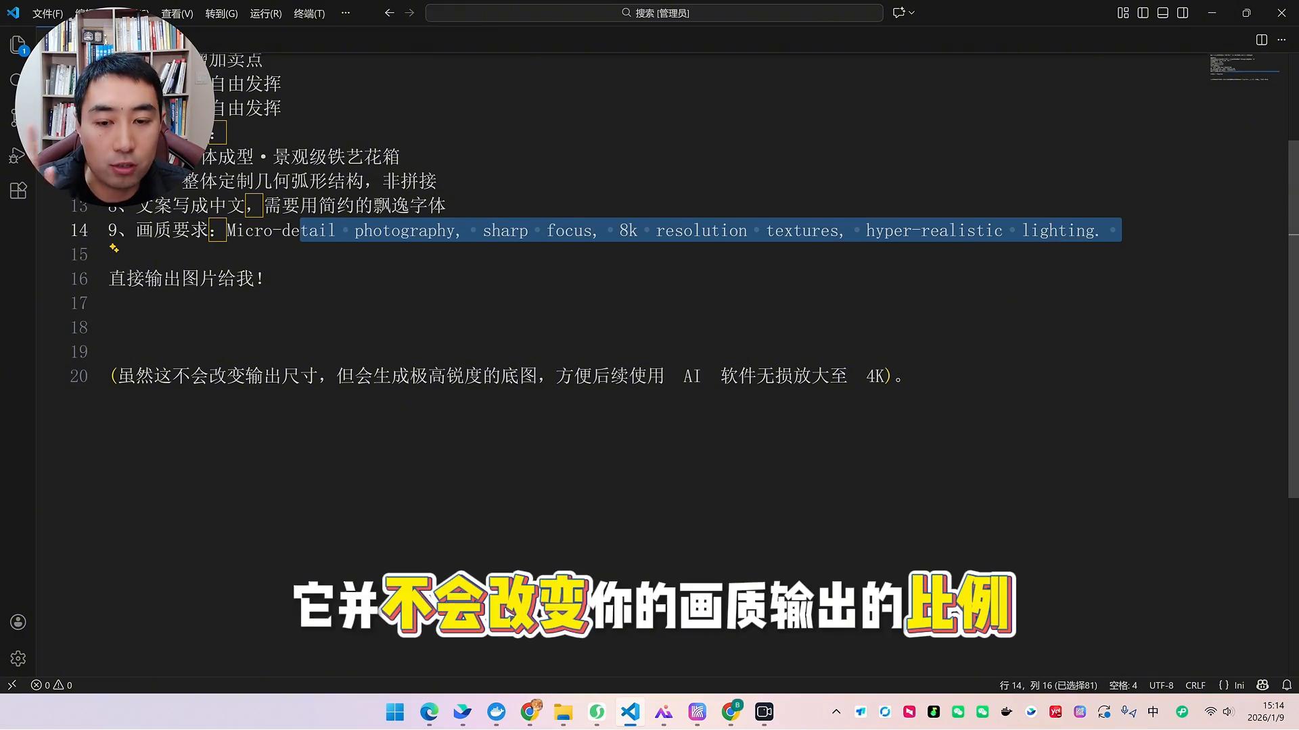Image resolution: width=1299 pixels, height=730 pixels.
Task: Expand the overflow menu in the menu bar
Action: 346,13
